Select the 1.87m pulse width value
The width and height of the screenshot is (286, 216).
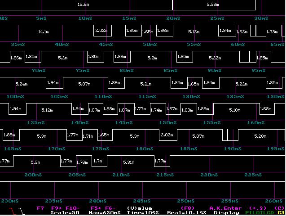124,110
